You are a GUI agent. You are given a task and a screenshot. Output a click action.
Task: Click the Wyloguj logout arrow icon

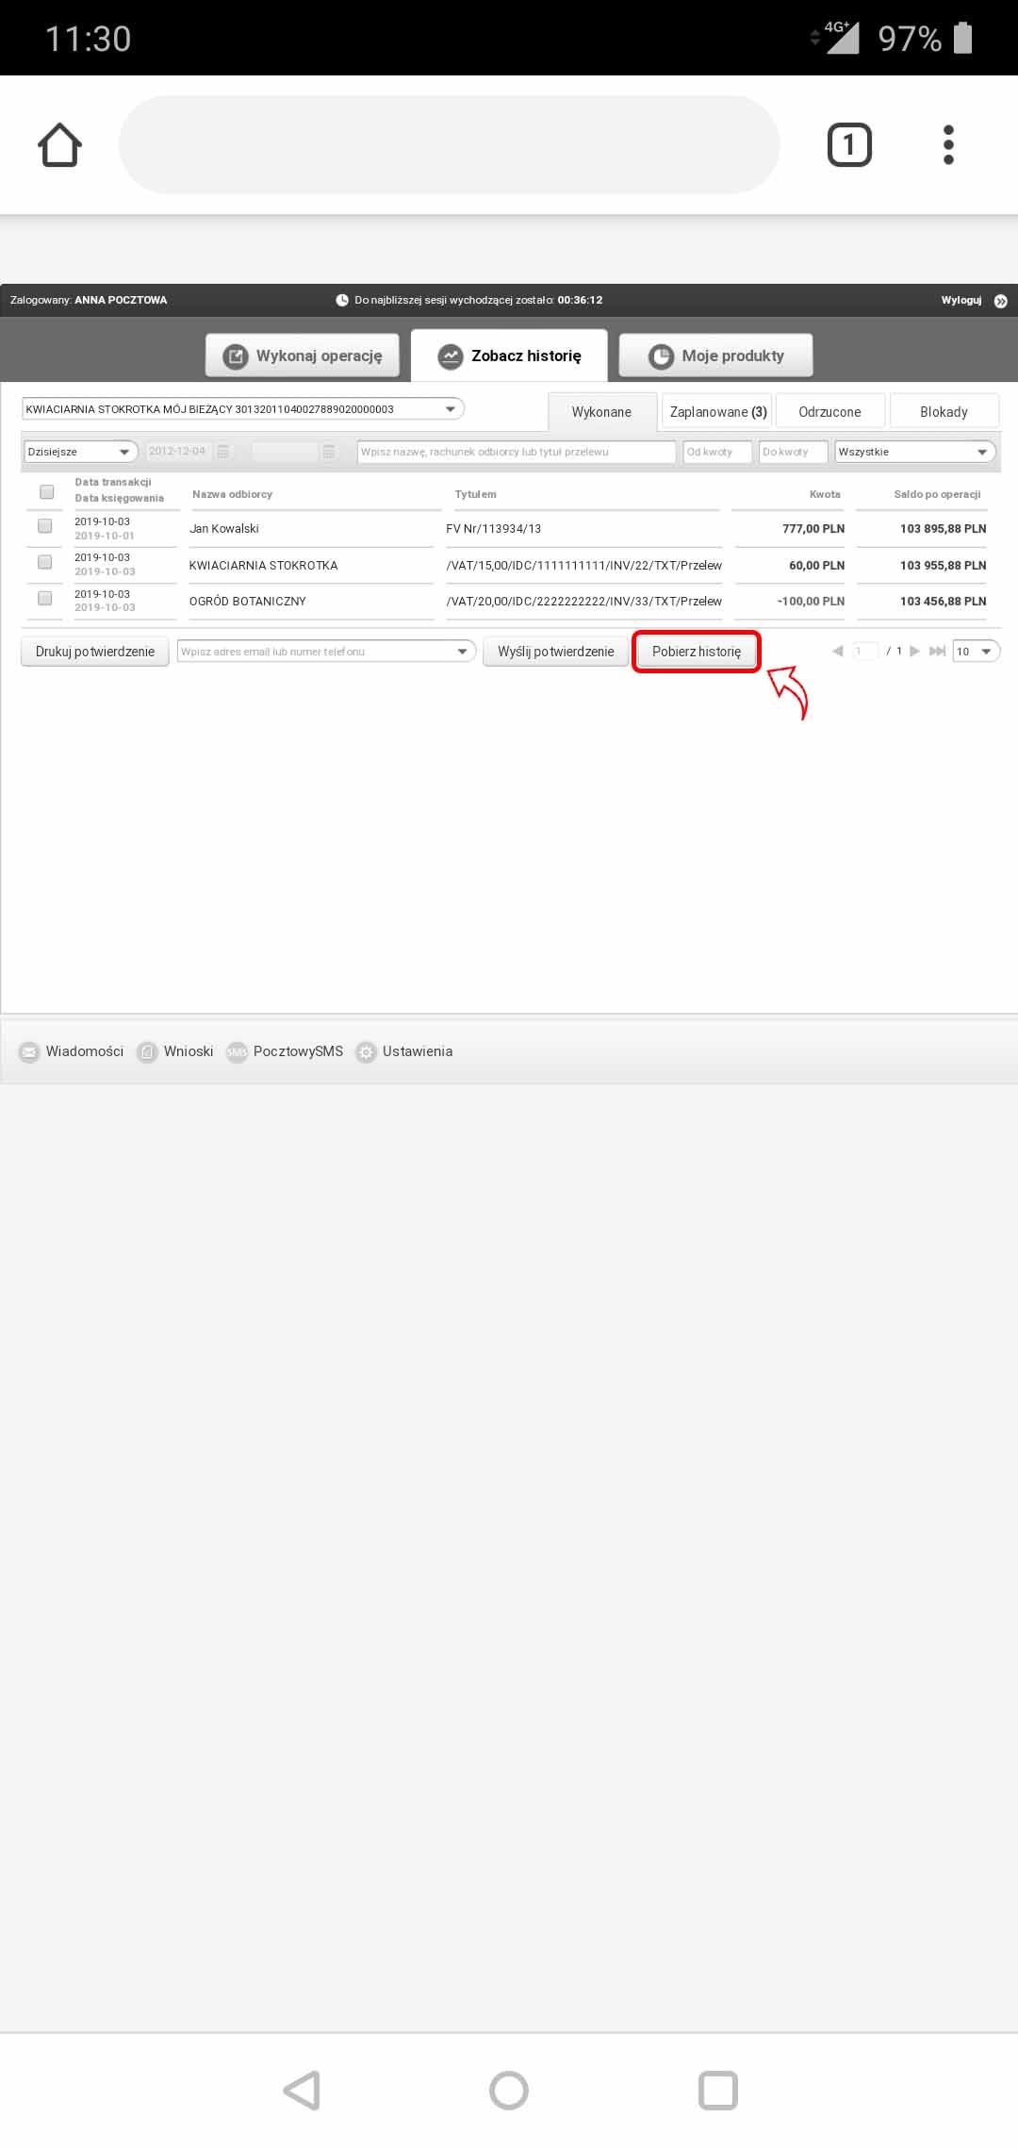point(1000,301)
